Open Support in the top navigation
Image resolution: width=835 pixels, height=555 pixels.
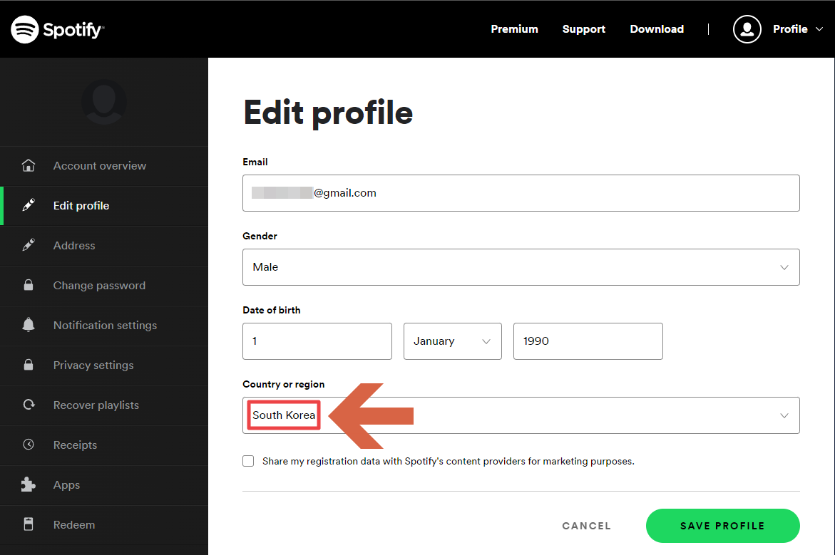click(584, 29)
